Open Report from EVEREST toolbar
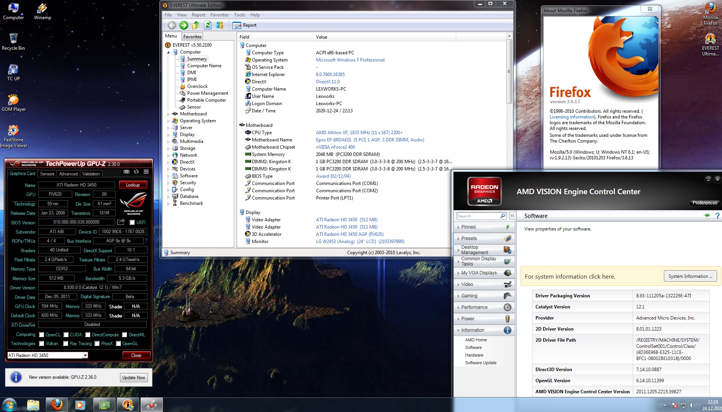 pyautogui.click(x=245, y=25)
